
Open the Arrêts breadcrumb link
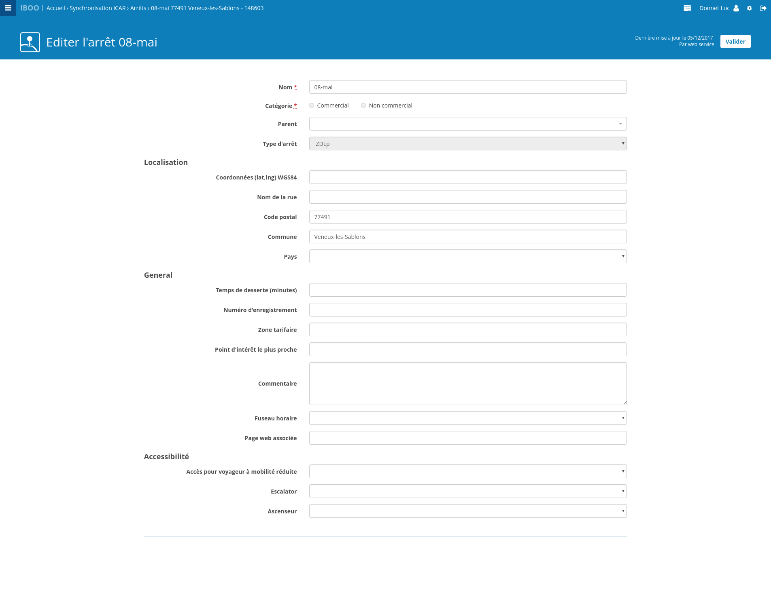click(138, 8)
